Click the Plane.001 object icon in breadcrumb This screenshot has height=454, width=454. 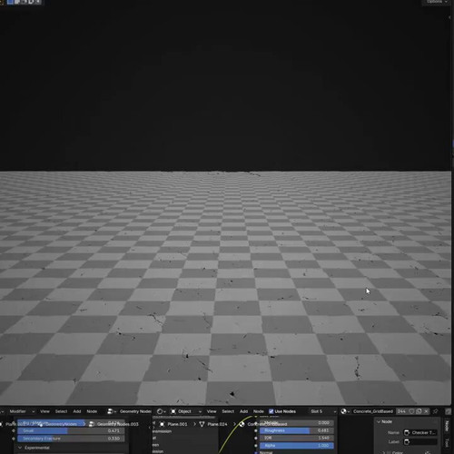click(x=163, y=424)
